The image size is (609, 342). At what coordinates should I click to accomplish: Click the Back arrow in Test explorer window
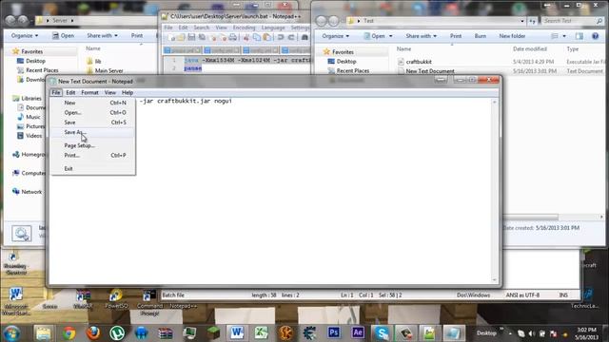pos(321,21)
